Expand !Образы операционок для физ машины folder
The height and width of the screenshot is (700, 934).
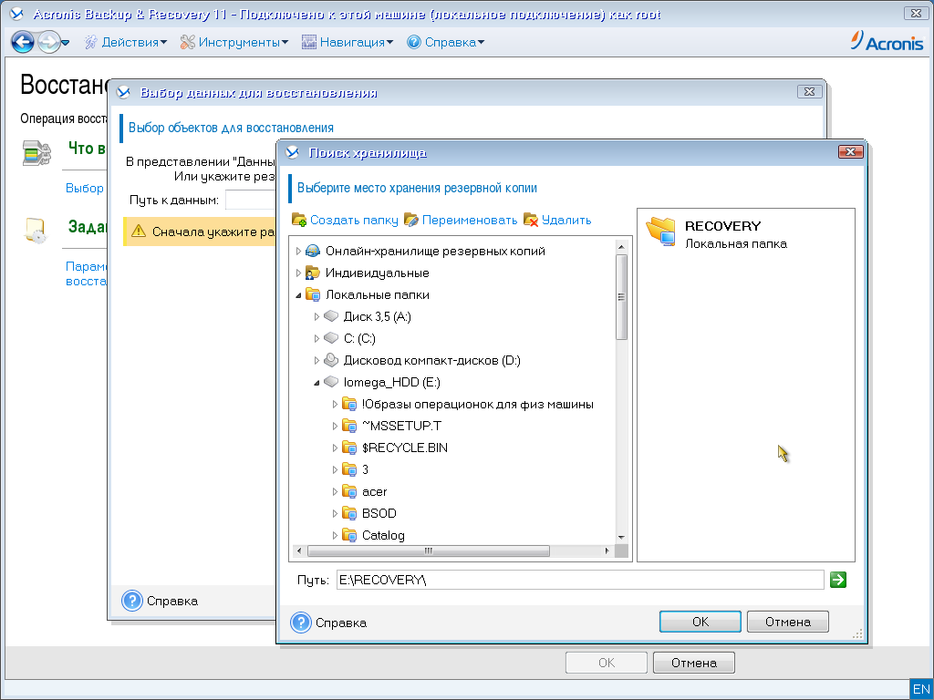click(x=335, y=404)
